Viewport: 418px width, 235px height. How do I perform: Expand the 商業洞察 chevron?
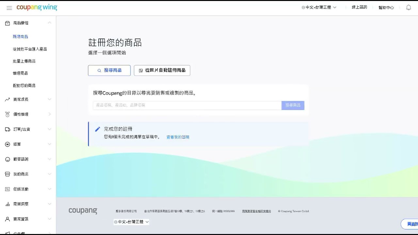pos(50,204)
